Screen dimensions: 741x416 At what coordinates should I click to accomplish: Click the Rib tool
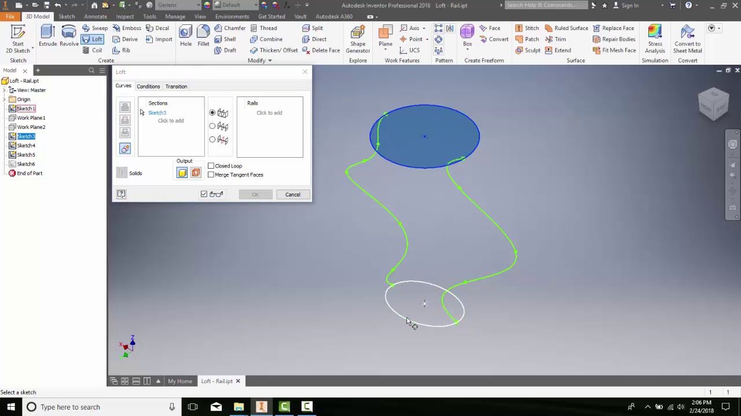[121, 50]
